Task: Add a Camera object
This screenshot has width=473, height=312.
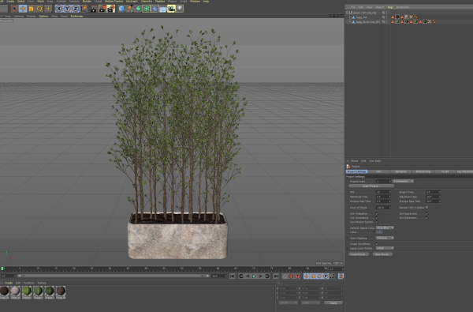Action: [171, 9]
